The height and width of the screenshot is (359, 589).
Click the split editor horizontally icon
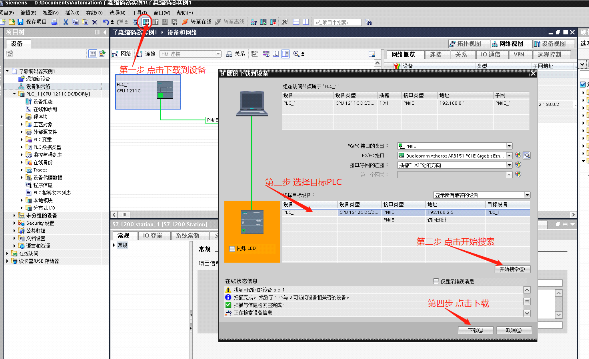[x=296, y=22]
